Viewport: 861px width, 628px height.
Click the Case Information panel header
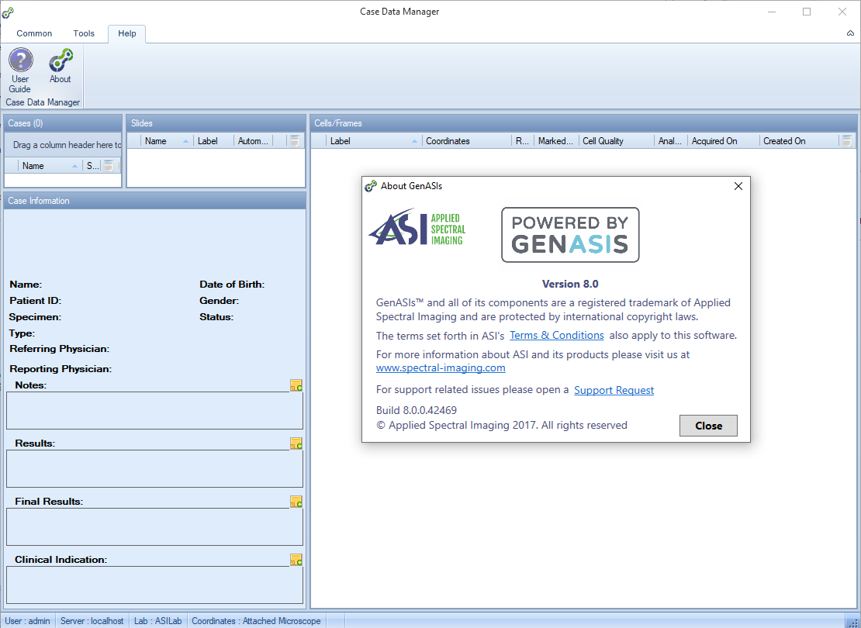coord(154,201)
